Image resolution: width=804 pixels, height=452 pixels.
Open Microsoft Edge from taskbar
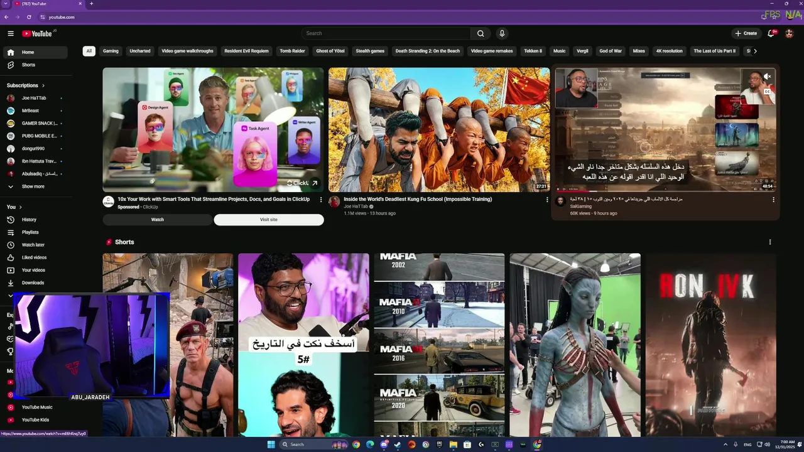coord(370,444)
